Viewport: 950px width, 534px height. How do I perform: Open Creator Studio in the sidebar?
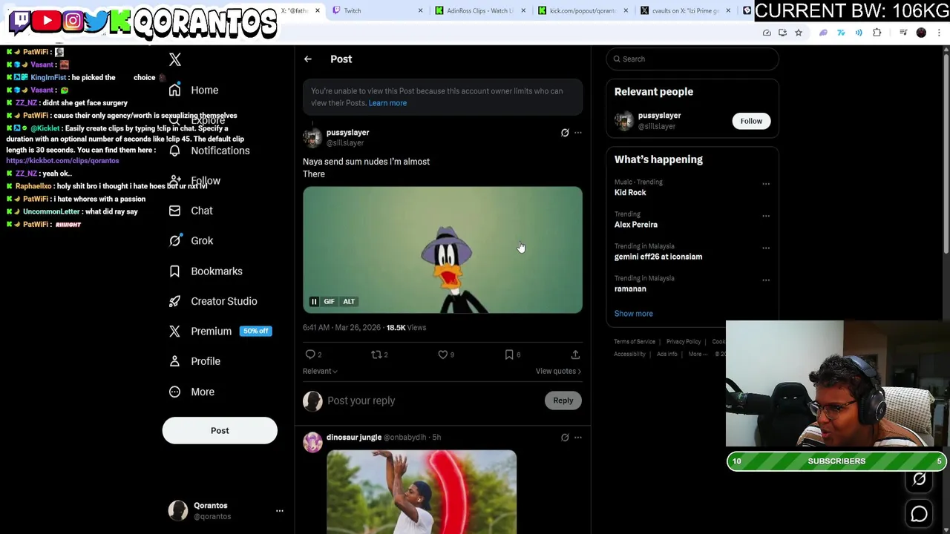click(x=212, y=301)
